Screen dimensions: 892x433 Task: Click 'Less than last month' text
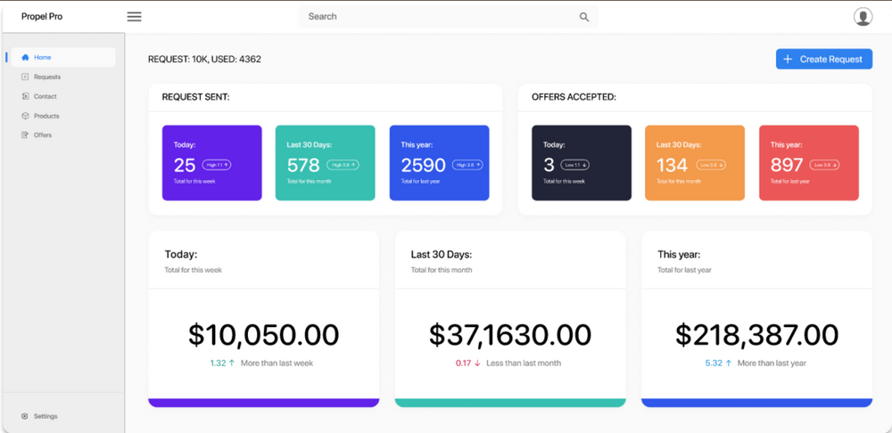pyautogui.click(x=524, y=364)
